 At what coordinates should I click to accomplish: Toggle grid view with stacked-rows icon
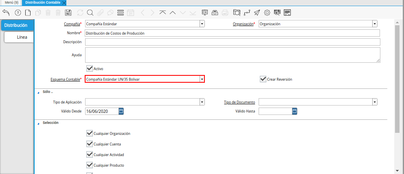pos(120,12)
